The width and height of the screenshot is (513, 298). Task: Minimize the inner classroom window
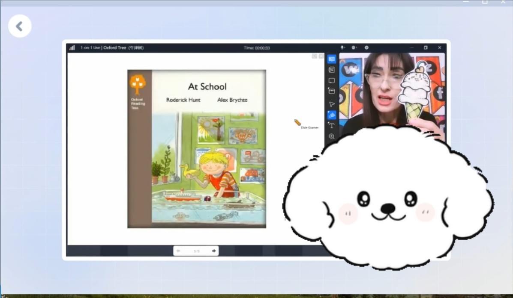tap(412, 47)
